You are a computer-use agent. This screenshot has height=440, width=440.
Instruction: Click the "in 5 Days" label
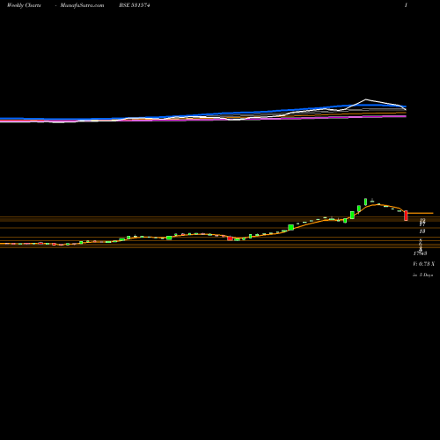click(423, 275)
